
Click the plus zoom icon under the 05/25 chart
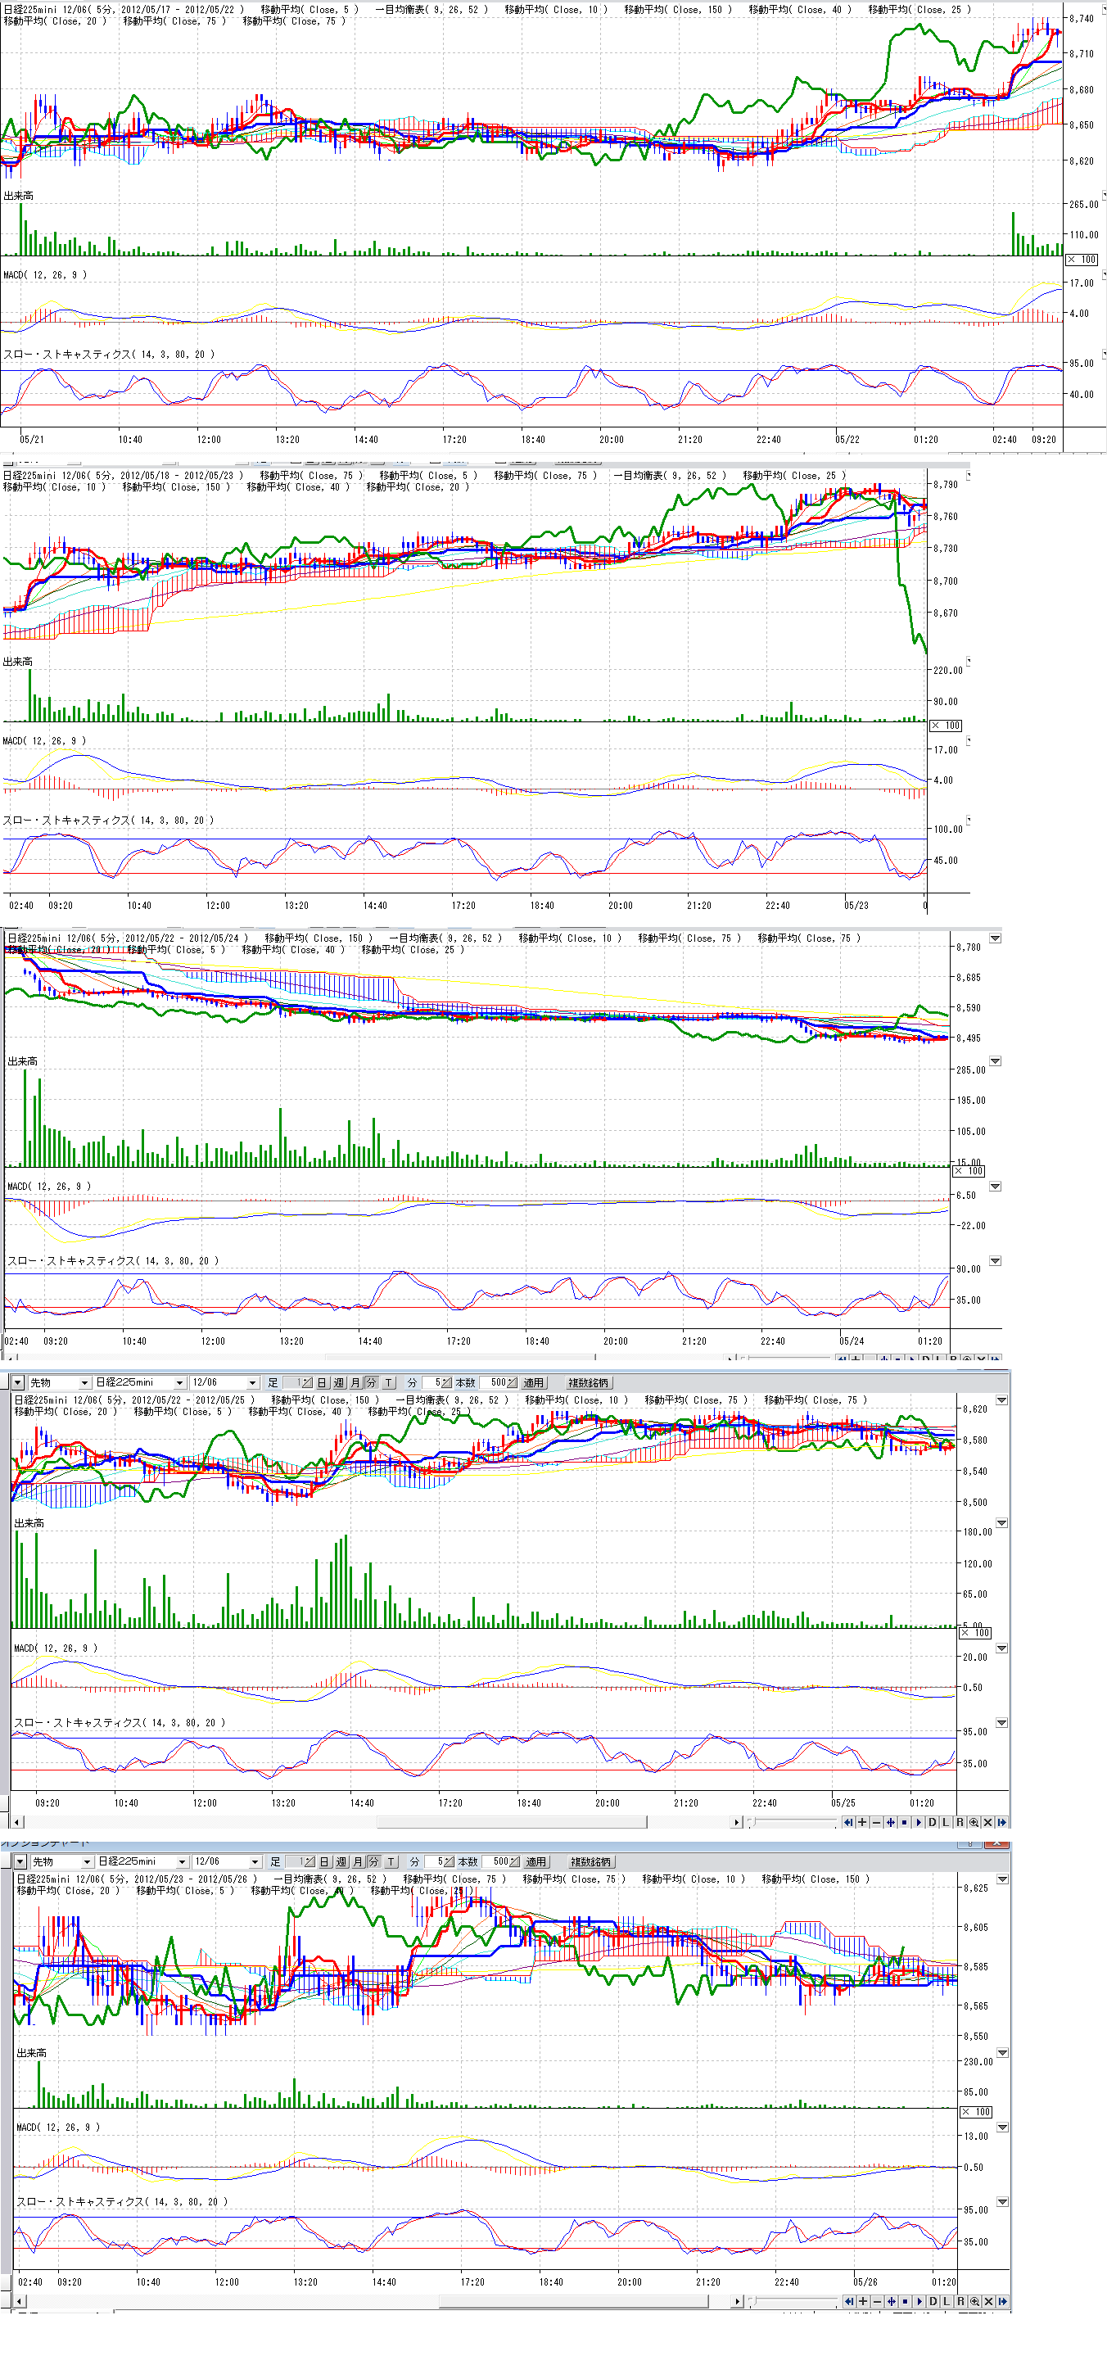[862, 1822]
